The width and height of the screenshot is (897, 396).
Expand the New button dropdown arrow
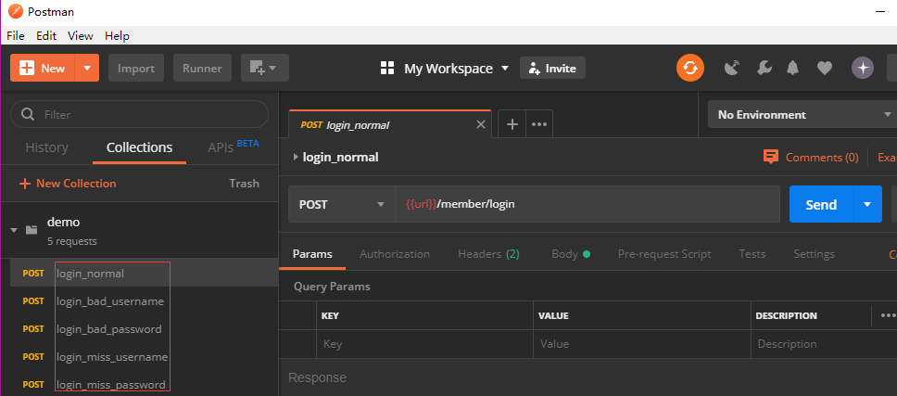pos(87,68)
